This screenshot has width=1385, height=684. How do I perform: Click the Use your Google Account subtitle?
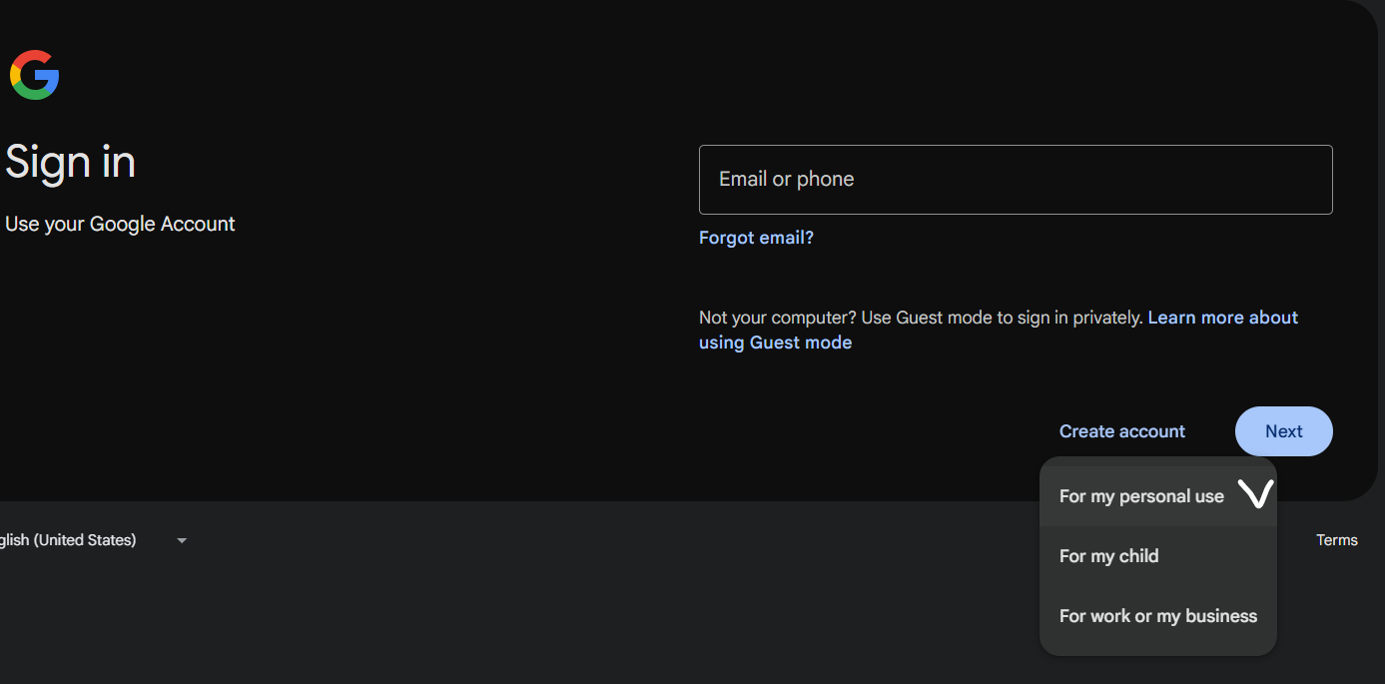pos(120,224)
